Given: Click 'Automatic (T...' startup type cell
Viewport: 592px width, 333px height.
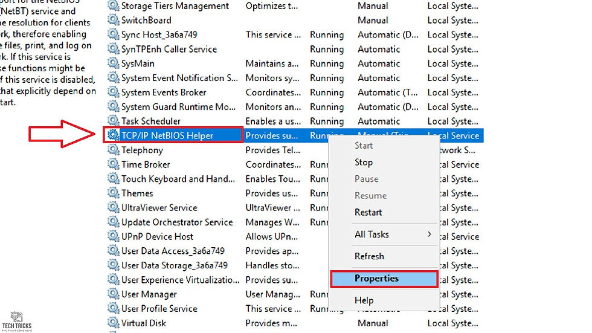Looking at the screenshot, I should click(388, 92).
